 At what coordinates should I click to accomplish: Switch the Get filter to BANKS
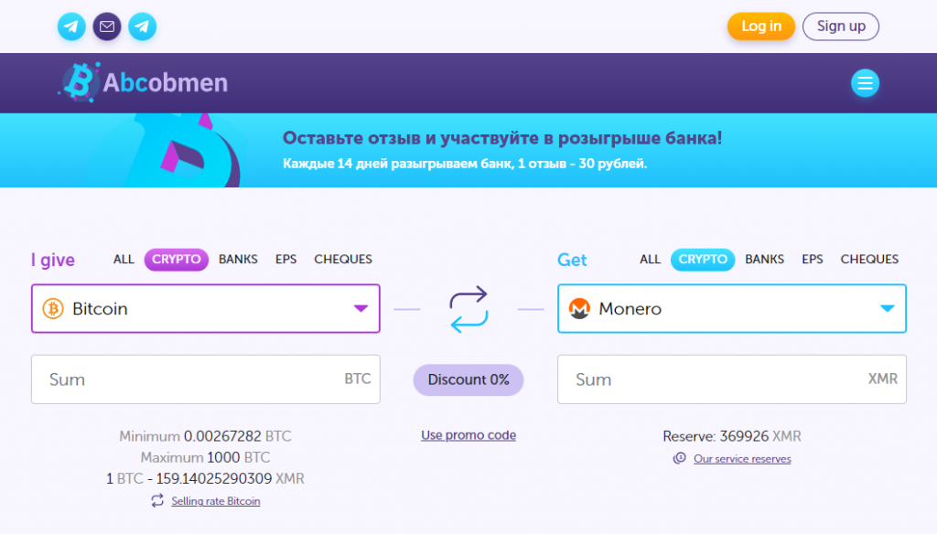(x=764, y=260)
